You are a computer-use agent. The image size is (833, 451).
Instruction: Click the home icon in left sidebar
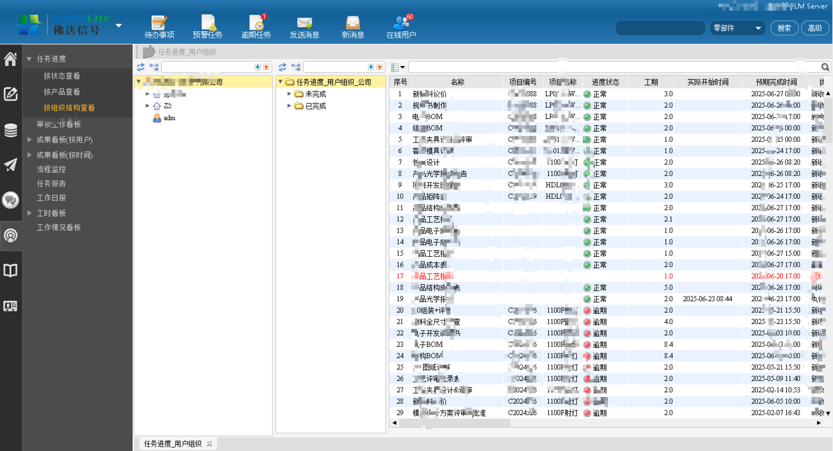point(10,59)
